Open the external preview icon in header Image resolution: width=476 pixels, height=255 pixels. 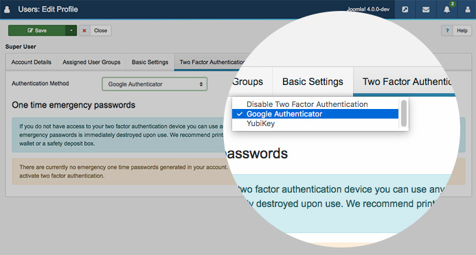[x=405, y=10]
